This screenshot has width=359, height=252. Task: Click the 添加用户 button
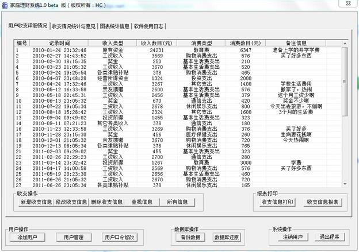(31, 237)
